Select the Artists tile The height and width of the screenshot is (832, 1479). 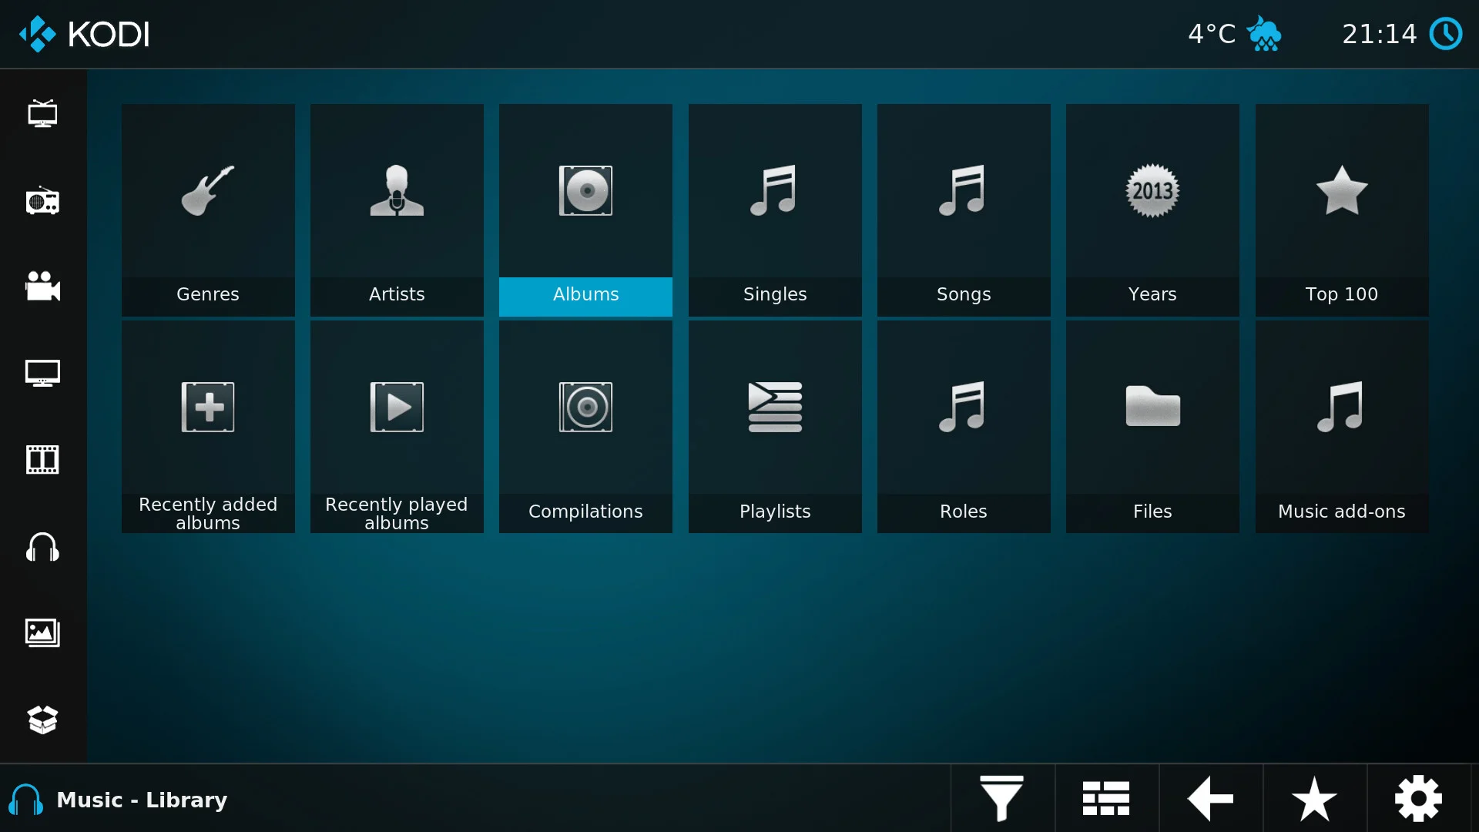[397, 210]
